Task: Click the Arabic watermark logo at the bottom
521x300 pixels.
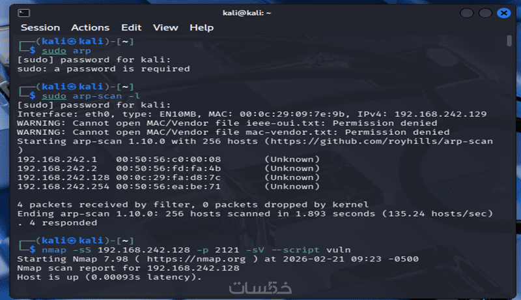Action: tap(260, 288)
